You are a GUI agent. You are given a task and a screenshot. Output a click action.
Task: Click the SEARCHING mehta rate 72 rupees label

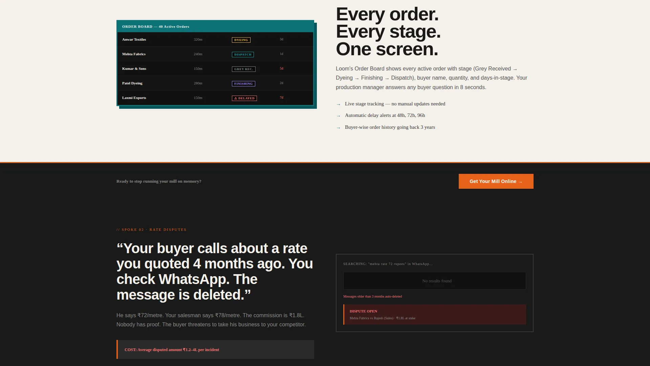388,264
